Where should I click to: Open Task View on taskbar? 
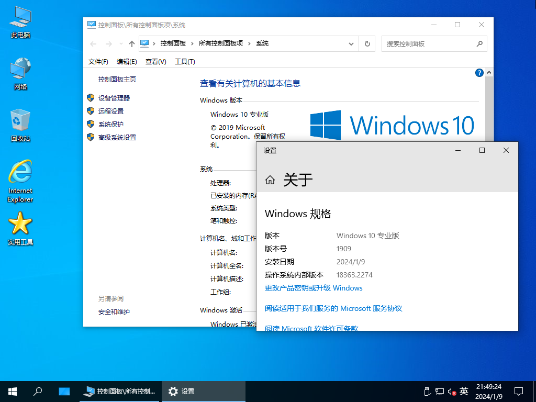[64, 392]
